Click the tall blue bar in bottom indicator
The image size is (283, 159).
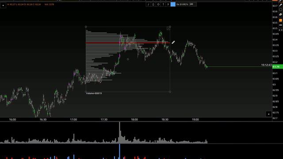pyautogui.click(x=119, y=151)
